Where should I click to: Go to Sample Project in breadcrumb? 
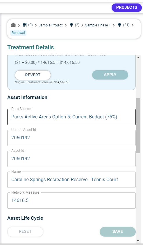coord(51,25)
